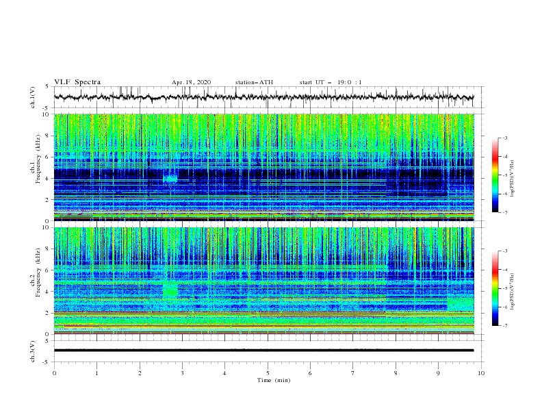
Task: Click inside the ch.2 spectrogram panel
Action: pos(264,281)
